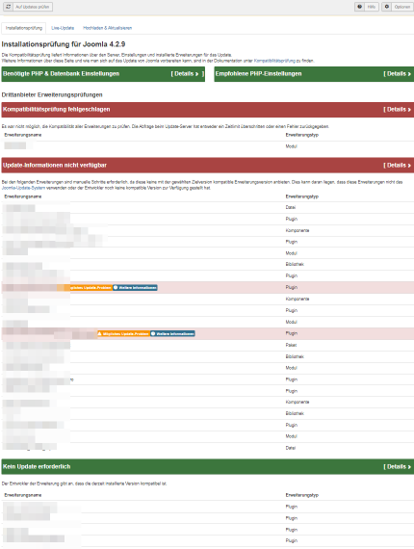
Task: Toggle Details of Kompatibilitätsprüfung fehlgeschlagen
Action: tap(398, 110)
